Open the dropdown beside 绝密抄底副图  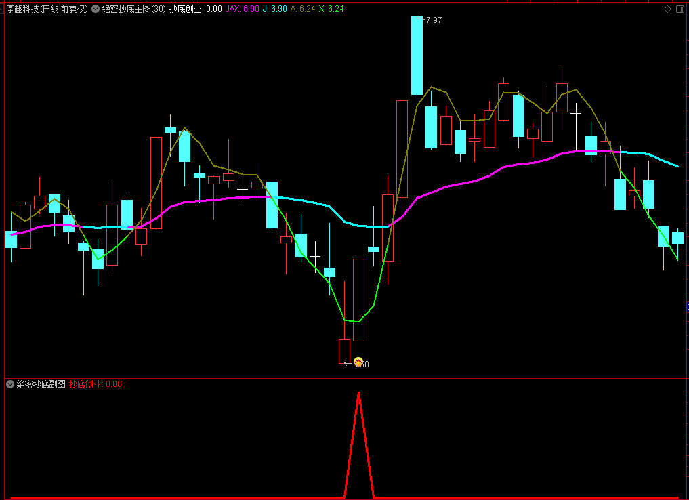(10, 384)
